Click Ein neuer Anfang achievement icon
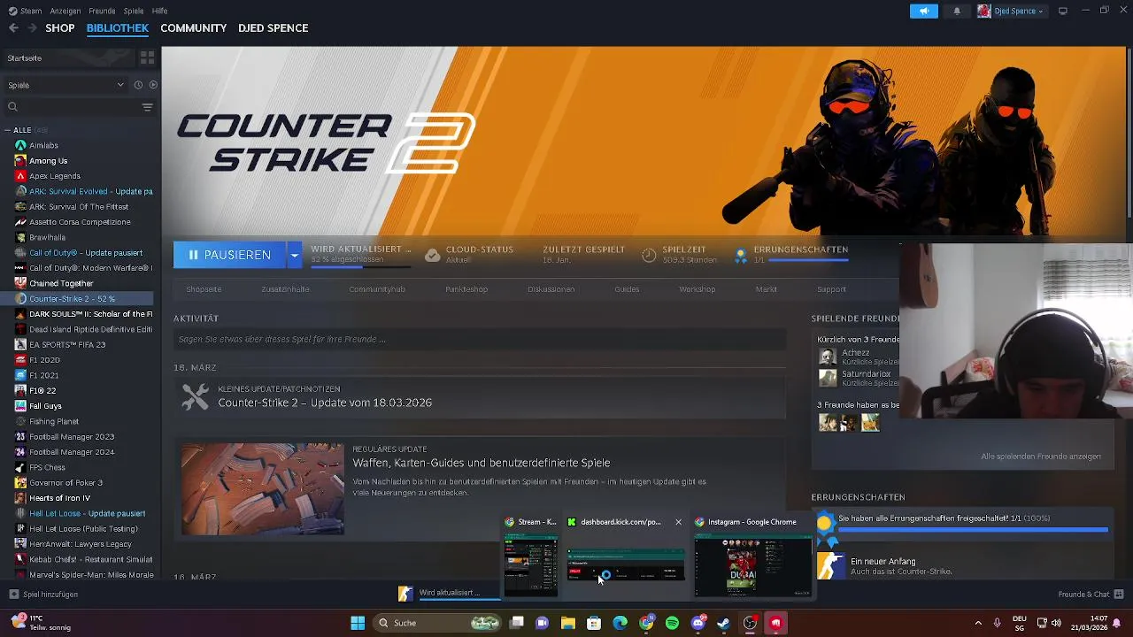1133x637 pixels. pos(830,566)
